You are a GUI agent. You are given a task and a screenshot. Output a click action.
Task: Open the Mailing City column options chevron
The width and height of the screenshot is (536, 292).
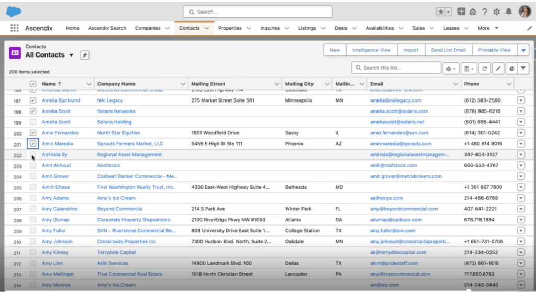point(327,84)
